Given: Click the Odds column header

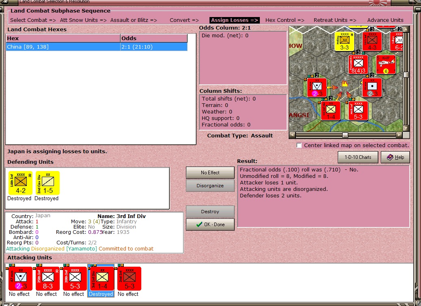Looking at the screenshot, I should [x=154, y=39].
